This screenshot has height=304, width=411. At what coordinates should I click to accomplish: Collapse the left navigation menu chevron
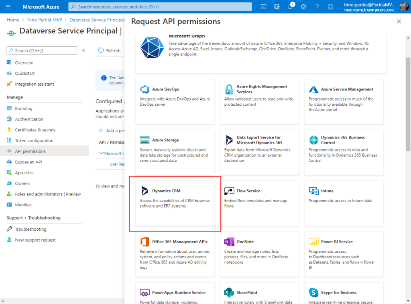click(83, 50)
